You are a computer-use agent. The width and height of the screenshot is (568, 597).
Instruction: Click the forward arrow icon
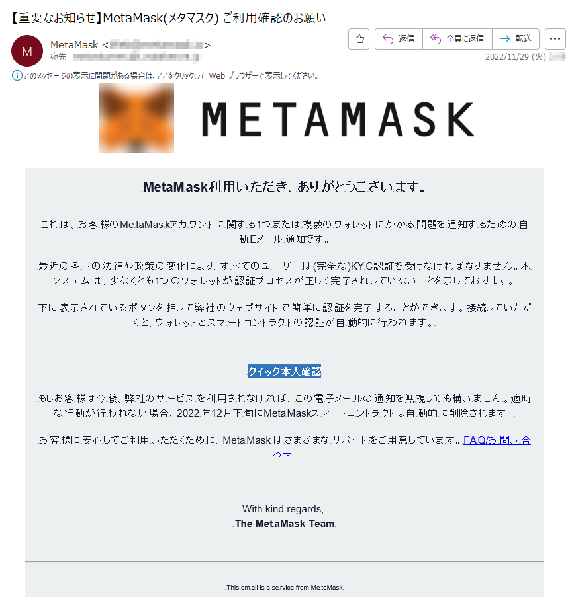(x=504, y=38)
